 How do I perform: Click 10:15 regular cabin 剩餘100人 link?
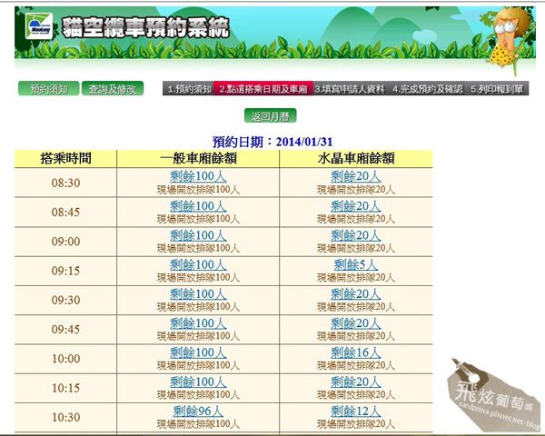click(198, 381)
